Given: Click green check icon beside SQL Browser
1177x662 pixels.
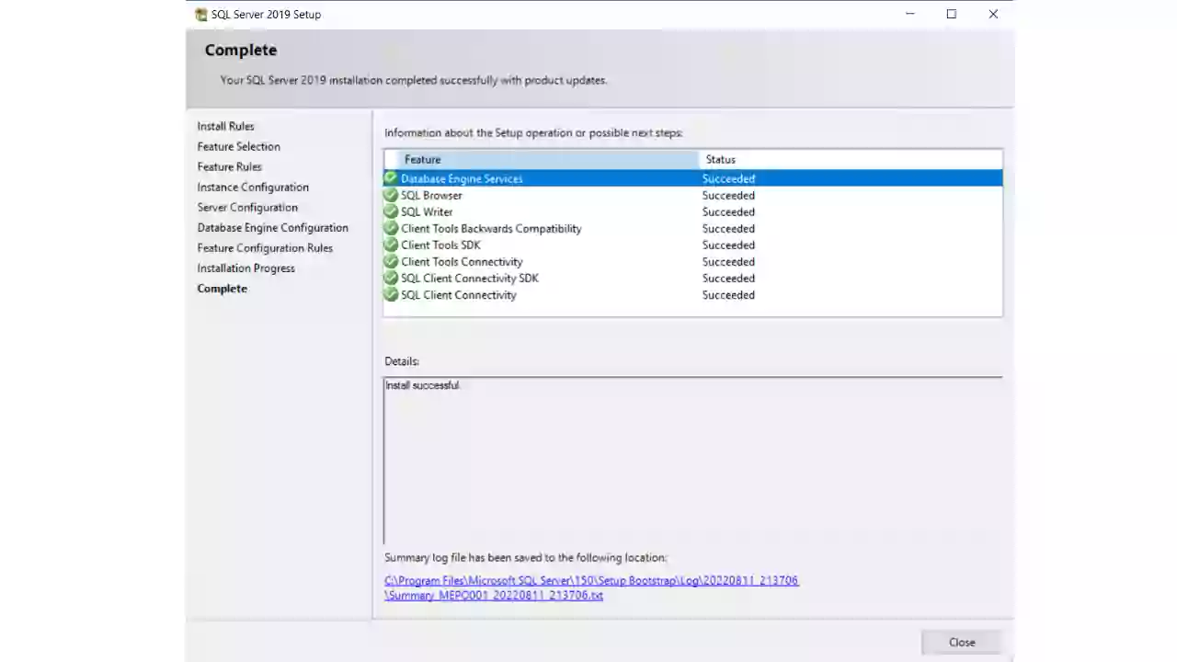Looking at the screenshot, I should (391, 195).
